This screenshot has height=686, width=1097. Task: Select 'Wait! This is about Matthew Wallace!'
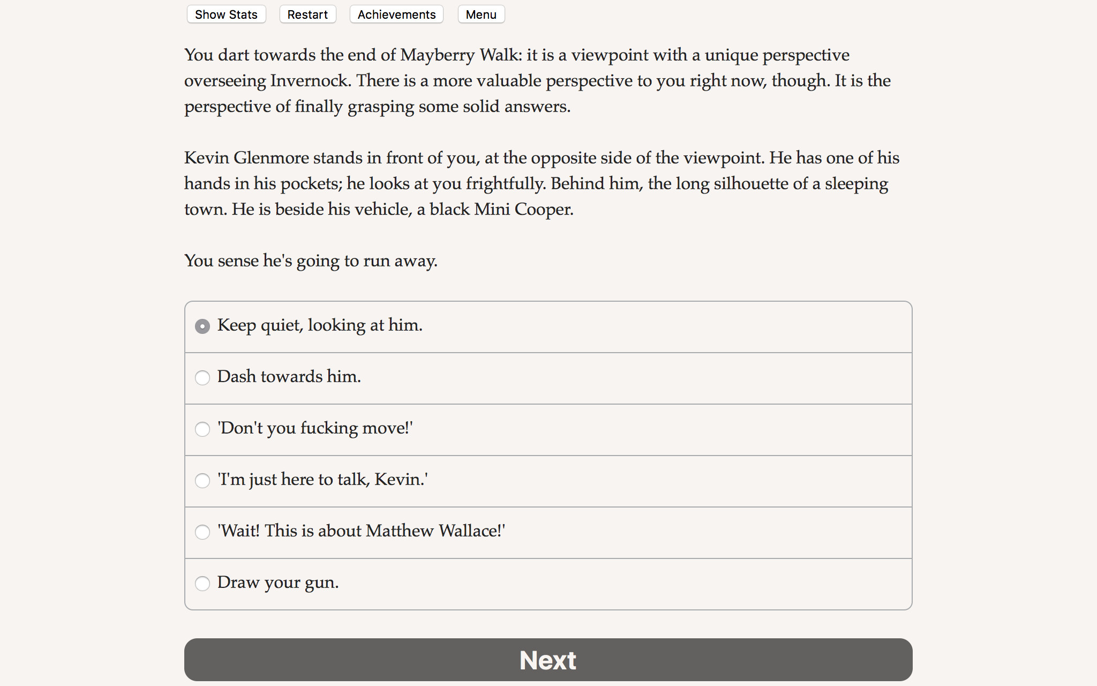pyautogui.click(x=361, y=531)
